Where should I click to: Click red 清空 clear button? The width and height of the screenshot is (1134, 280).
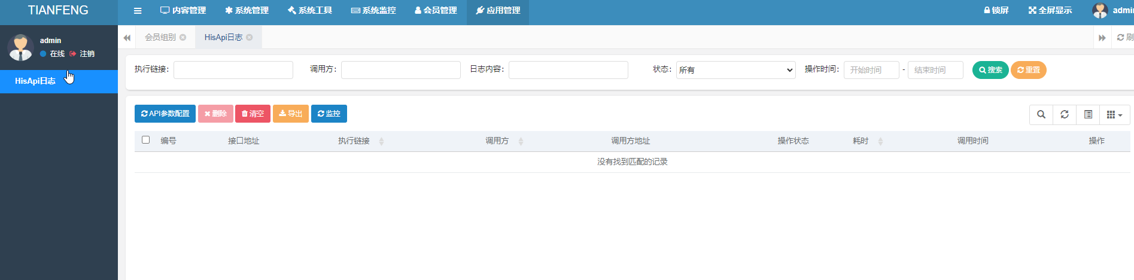coord(253,114)
